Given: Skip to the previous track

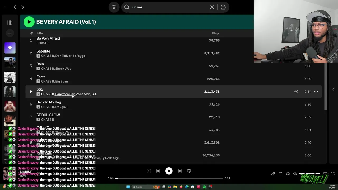Looking at the screenshot, I should coord(158,171).
